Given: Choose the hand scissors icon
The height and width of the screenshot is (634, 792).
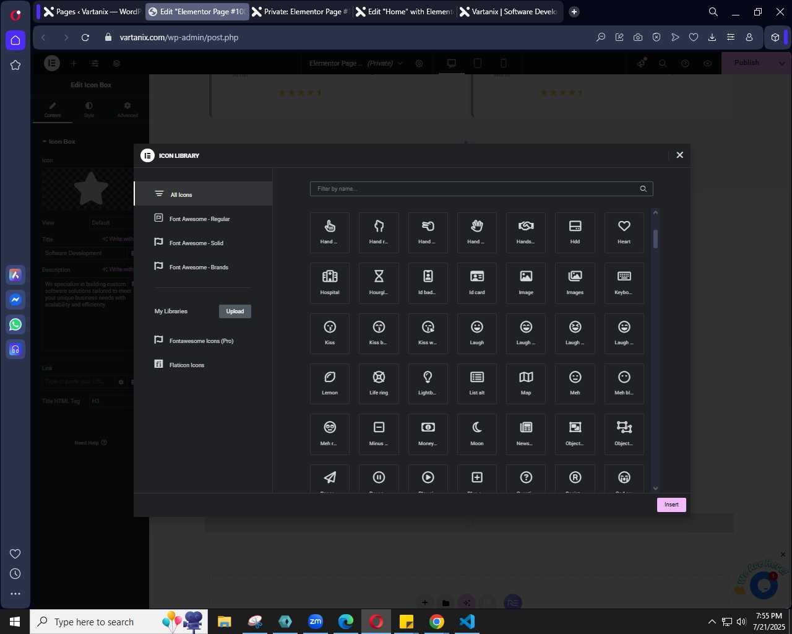Looking at the screenshot, I should (x=428, y=233).
